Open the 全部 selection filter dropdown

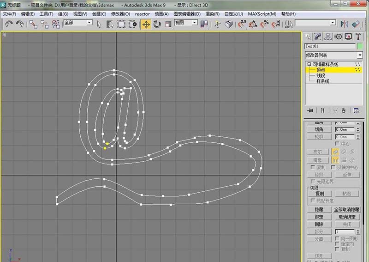tap(77, 23)
